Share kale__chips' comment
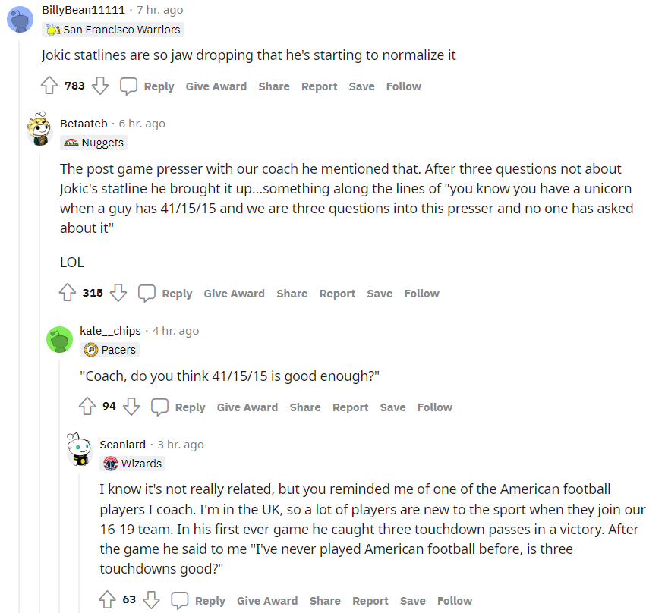The height and width of the screenshot is (613, 665). [304, 407]
